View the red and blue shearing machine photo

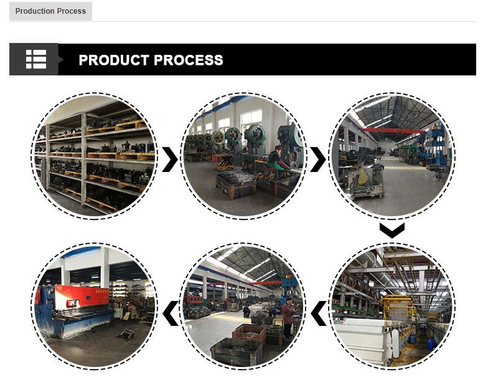[x=94, y=306]
